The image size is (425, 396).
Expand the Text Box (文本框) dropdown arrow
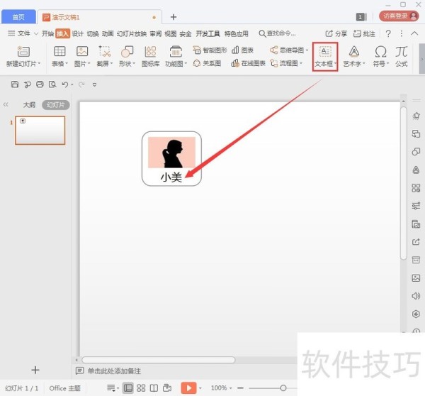[336, 64]
